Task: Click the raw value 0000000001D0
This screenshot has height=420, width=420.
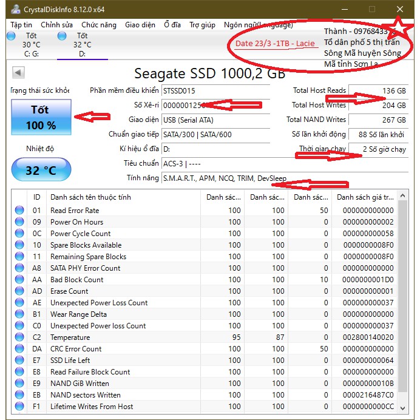Action: coord(368,280)
